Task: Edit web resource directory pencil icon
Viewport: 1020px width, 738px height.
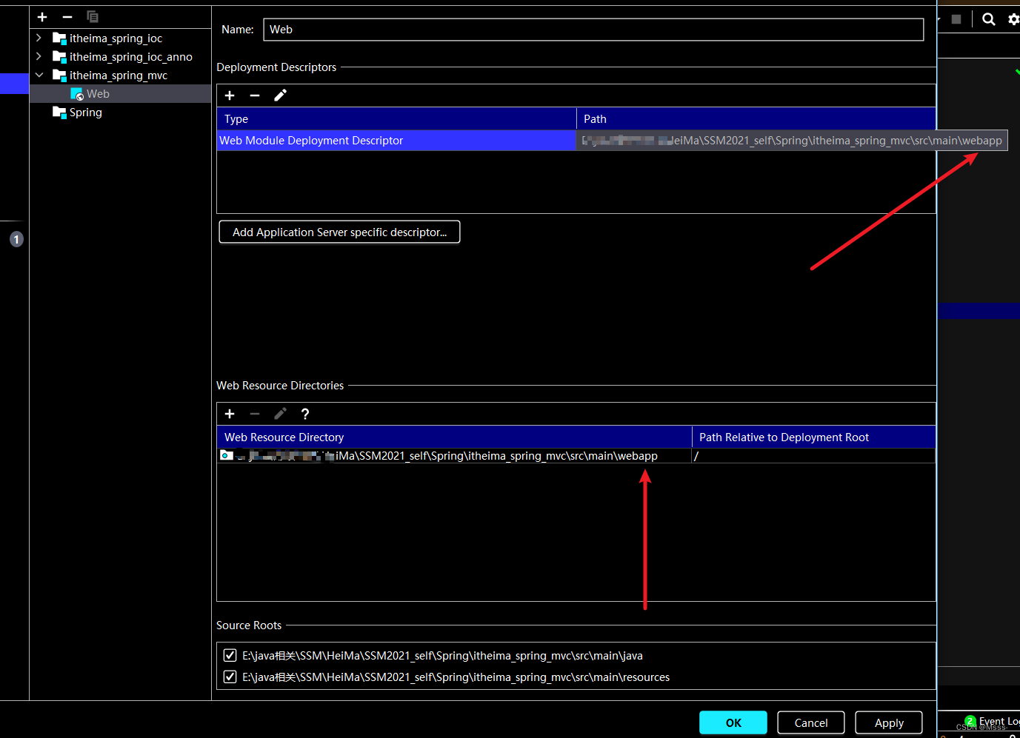Action: point(280,414)
